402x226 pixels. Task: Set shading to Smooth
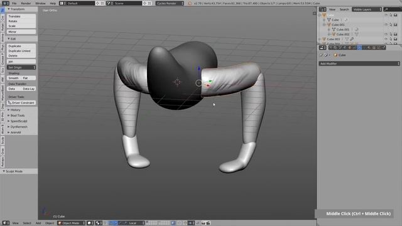point(14,78)
